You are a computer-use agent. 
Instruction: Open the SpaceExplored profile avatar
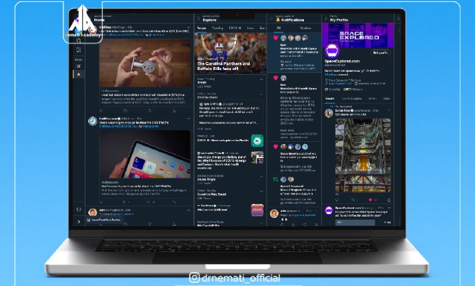coord(332,51)
